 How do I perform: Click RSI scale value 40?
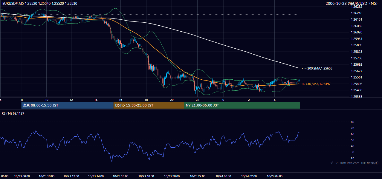coord(352,146)
